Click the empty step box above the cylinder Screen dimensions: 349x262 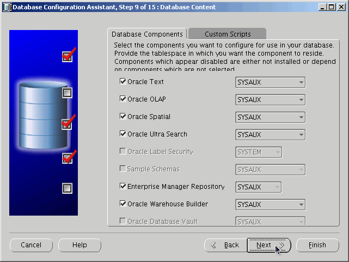(67, 93)
